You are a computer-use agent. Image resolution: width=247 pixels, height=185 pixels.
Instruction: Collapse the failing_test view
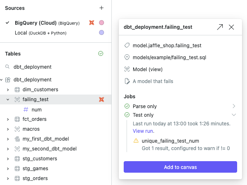(8, 99)
